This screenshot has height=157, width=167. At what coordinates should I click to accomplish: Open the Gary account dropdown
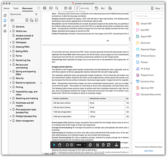point(157,8)
